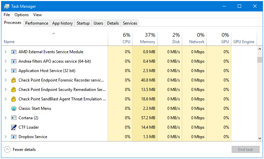Click the process list scrollbar thumb
264x159 pixels.
[260, 60]
